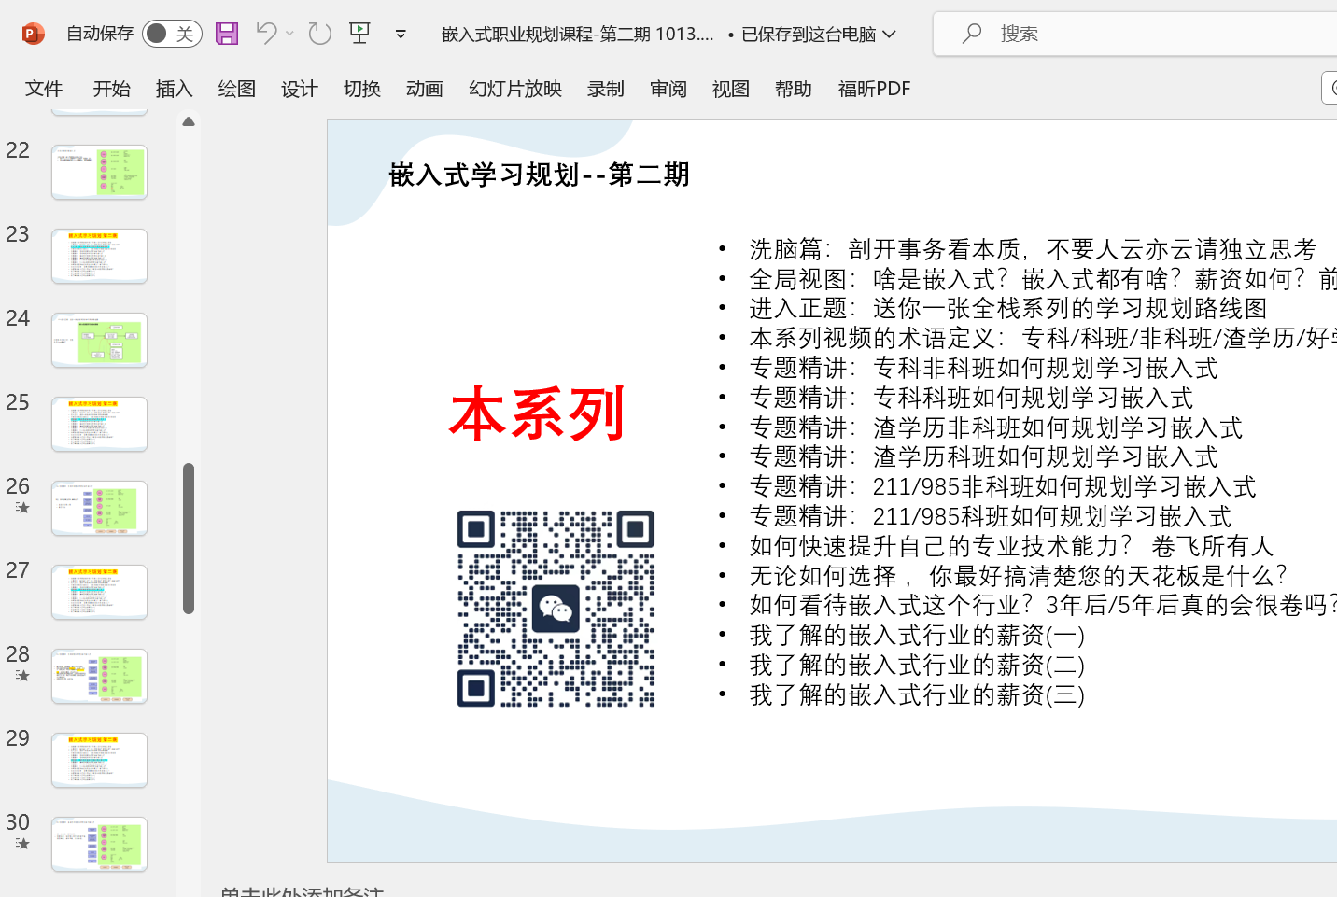Screen dimensions: 1337x897
Task: Open the 设计 ribbon tab
Action: (x=299, y=89)
